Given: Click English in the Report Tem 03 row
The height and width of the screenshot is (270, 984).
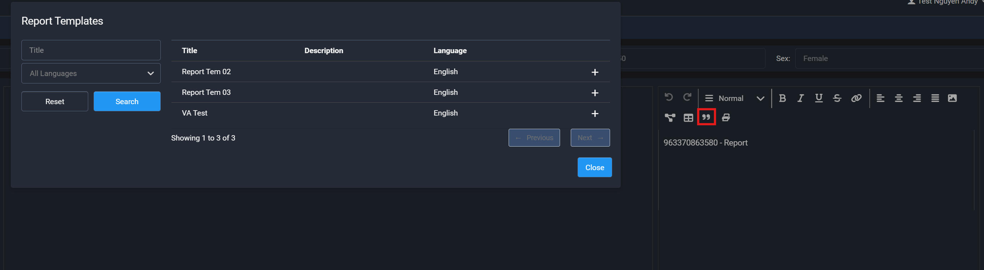Looking at the screenshot, I should (445, 92).
